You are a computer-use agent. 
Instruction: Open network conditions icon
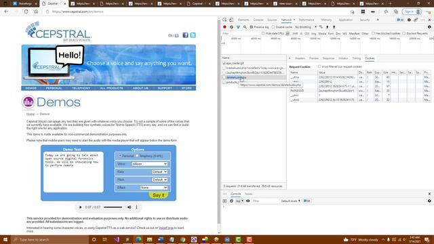pos(321,27)
